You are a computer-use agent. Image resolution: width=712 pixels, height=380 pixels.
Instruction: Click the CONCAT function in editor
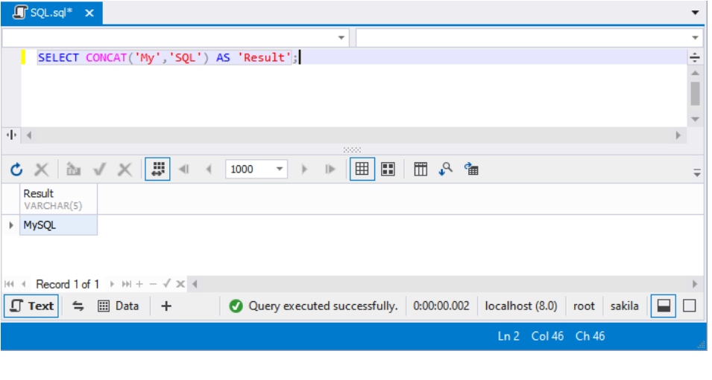click(107, 57)
